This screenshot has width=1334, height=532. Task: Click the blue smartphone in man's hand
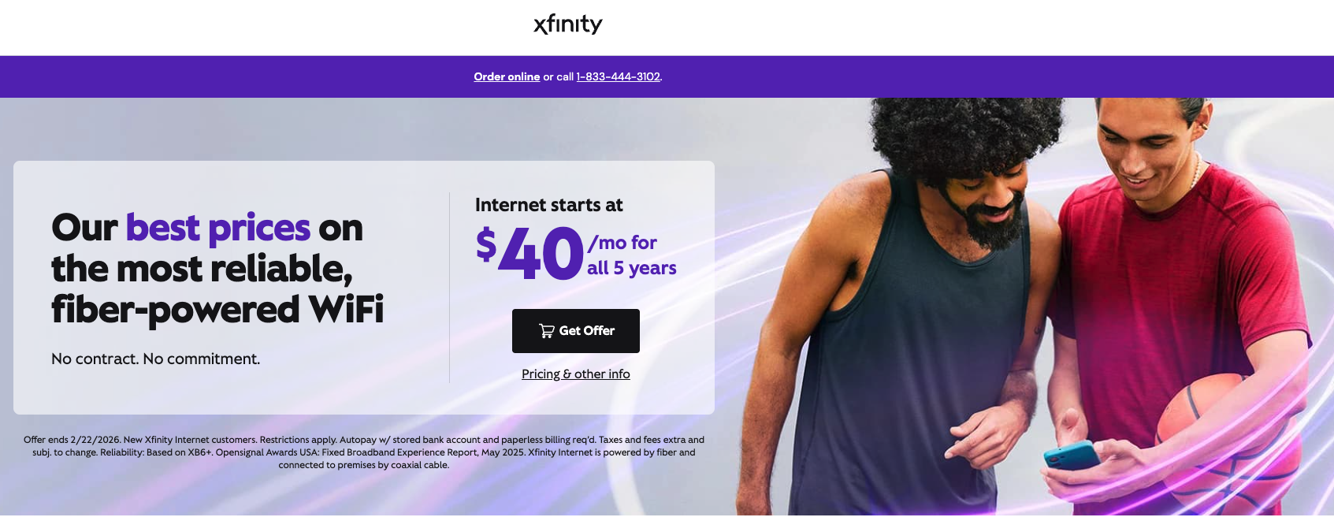(x=1072, y=456)
